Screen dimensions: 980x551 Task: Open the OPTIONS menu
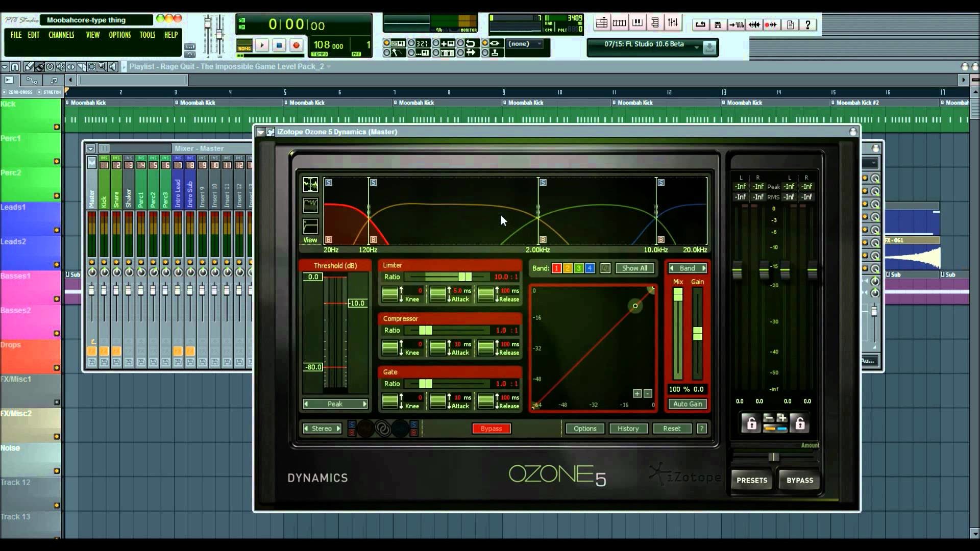coord(120,35)
